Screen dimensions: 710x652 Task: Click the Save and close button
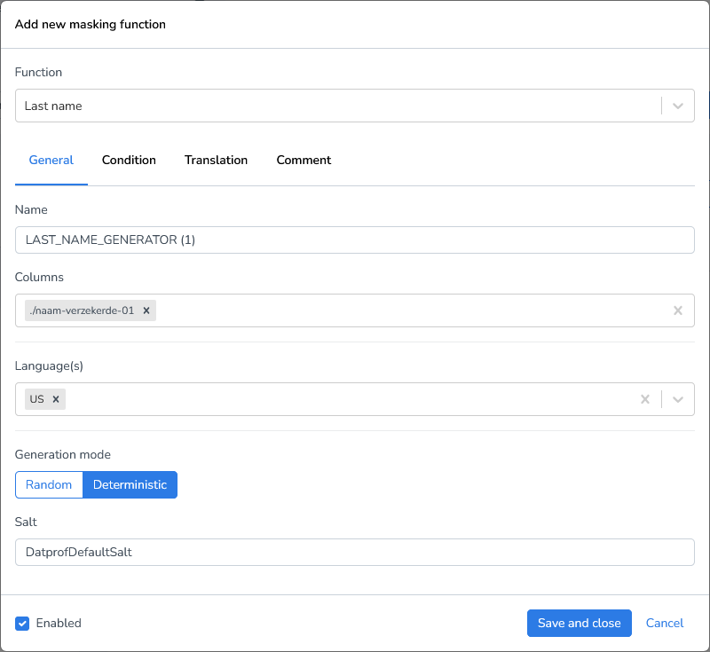(579, 623)
